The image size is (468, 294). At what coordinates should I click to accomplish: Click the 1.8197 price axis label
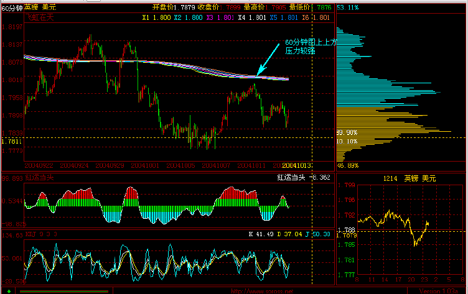tap(12, 27)
